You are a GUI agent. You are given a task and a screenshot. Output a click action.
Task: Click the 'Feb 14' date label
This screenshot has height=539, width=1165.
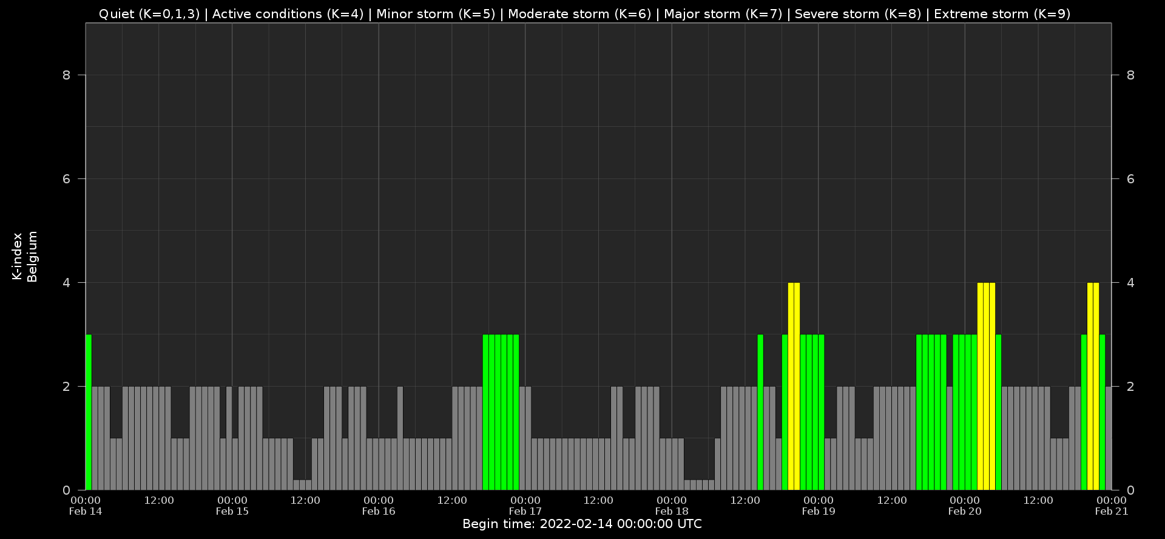[x=86, y=511]
